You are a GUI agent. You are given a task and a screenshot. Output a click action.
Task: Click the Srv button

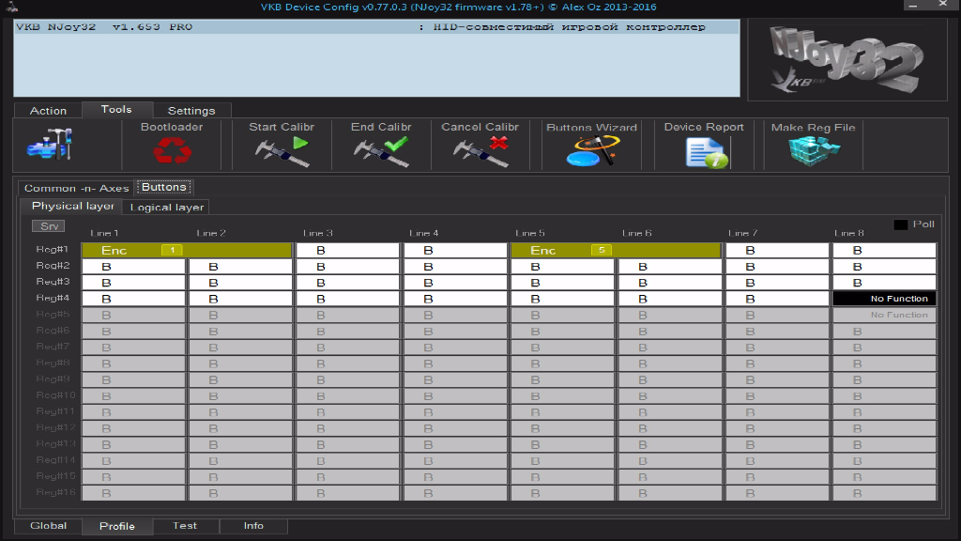49,226
